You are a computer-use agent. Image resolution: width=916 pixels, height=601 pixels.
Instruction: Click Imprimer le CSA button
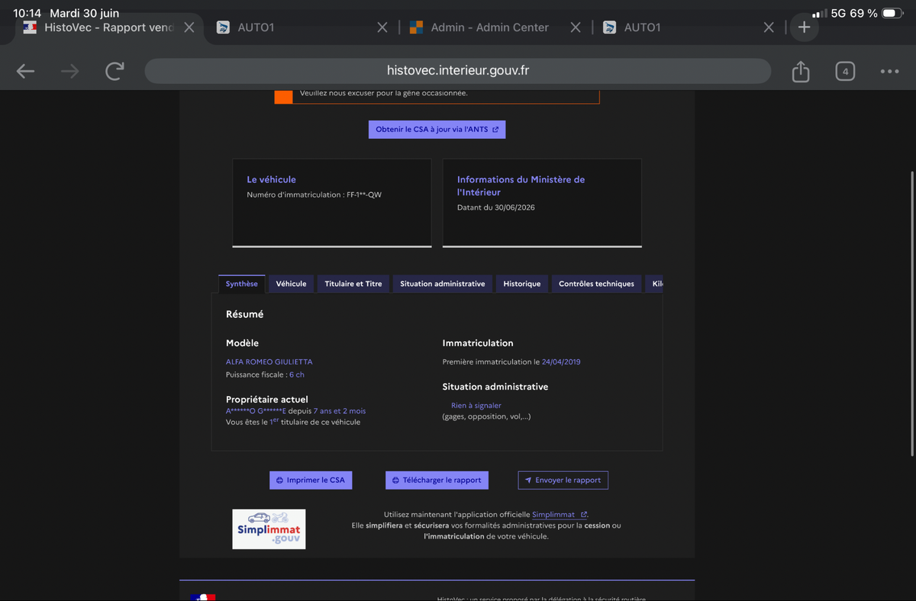[x=310, y=480]
